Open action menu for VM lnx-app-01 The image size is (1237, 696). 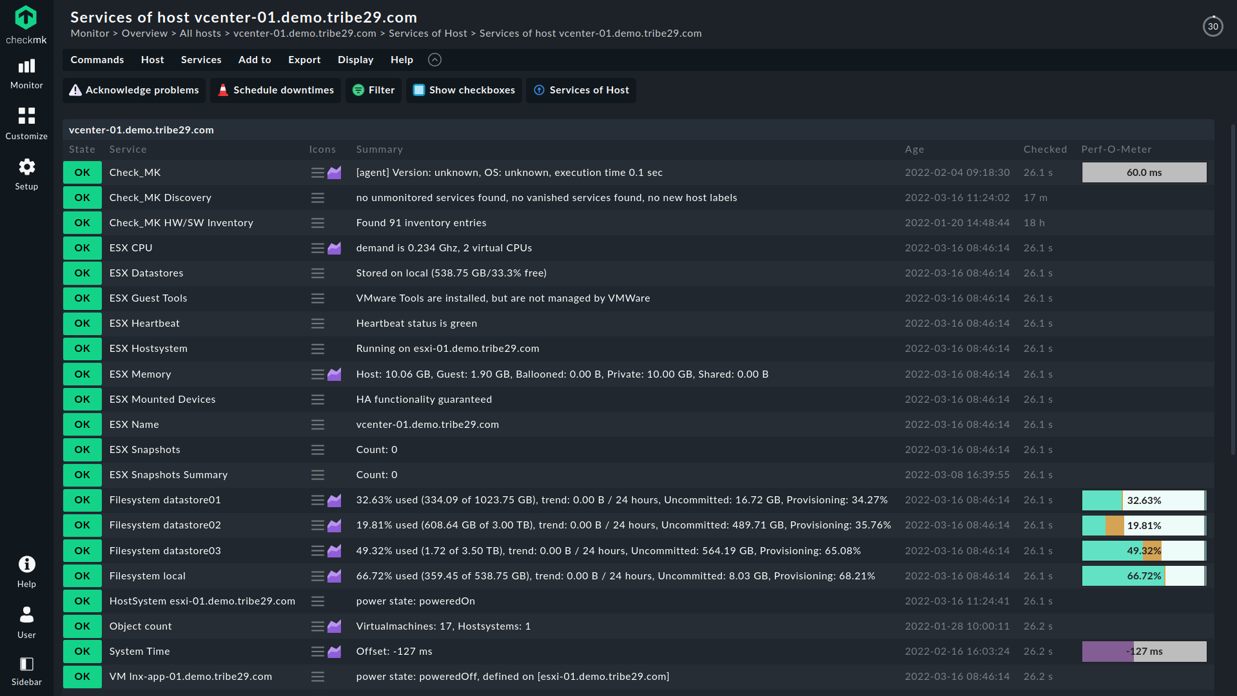coord(318,677)
